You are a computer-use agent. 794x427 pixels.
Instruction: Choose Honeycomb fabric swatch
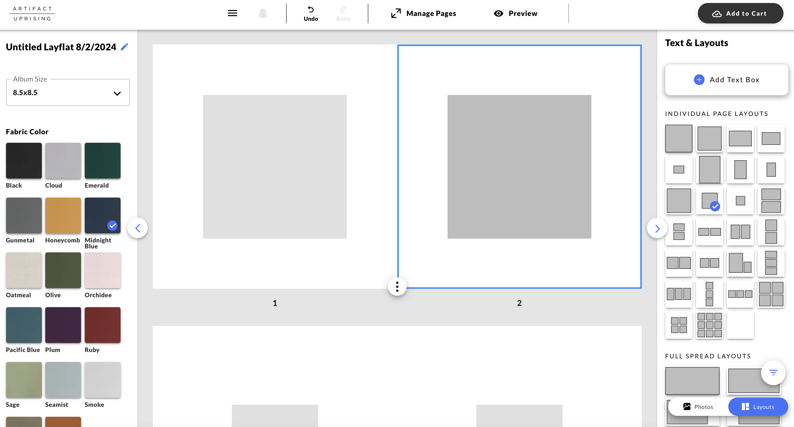coord(63,215)
